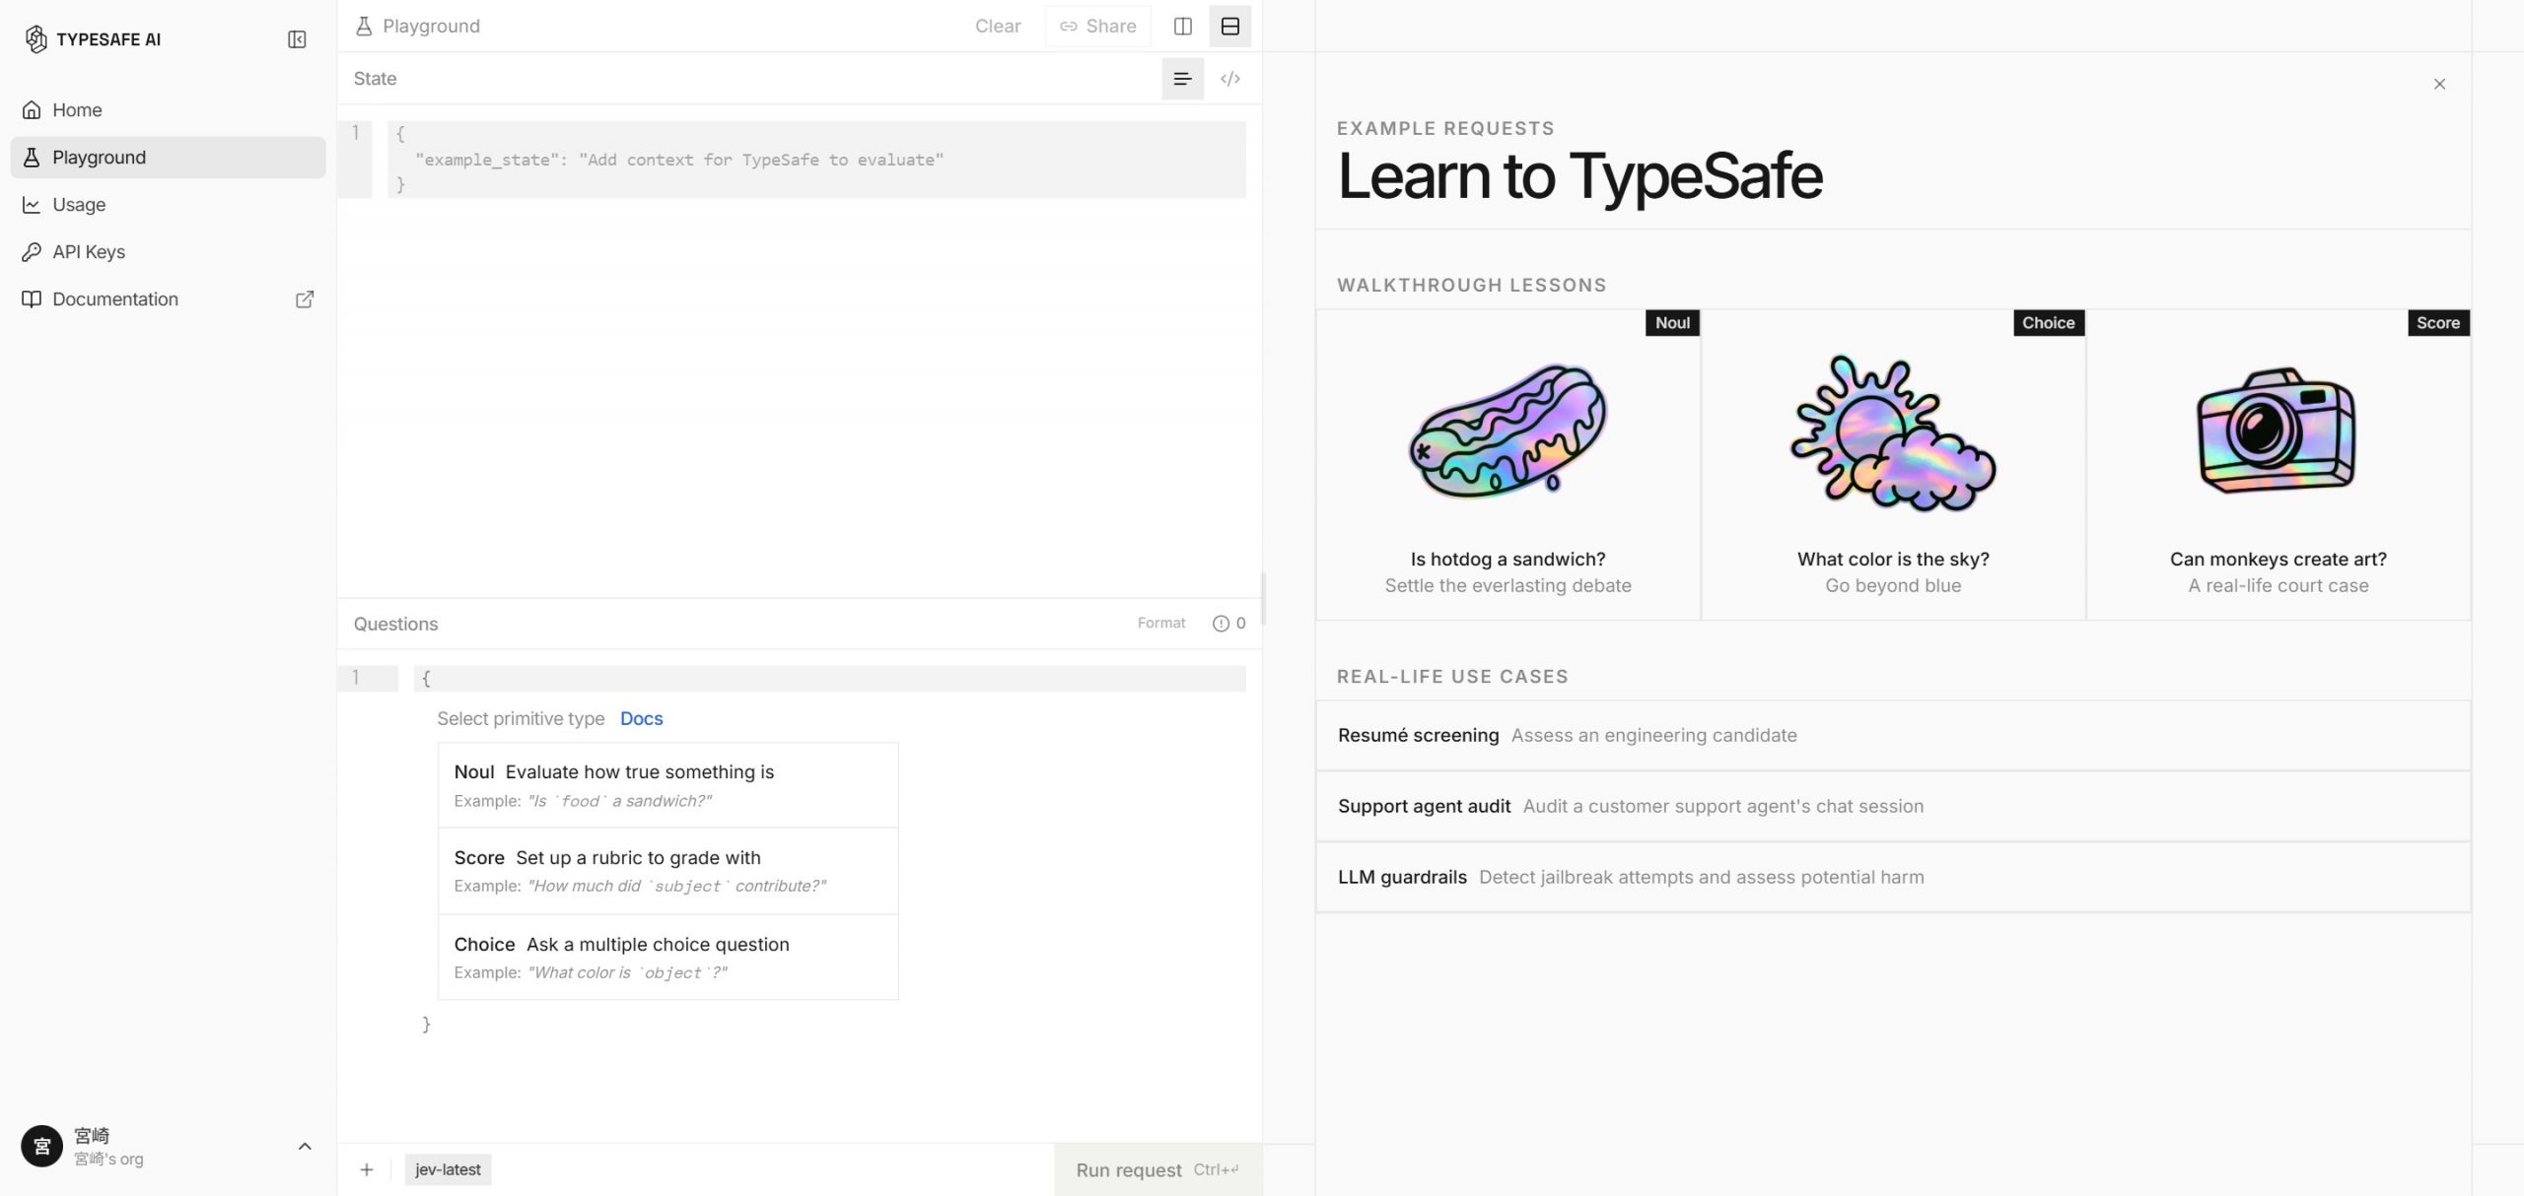Open Documentation external link icon

pyautogui.click(x=305, y=299)
